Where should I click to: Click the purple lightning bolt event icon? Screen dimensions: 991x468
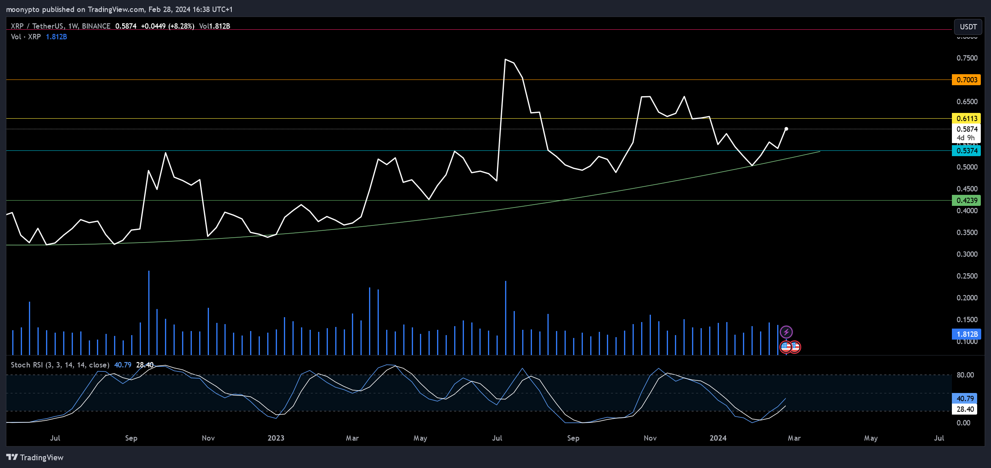(x=786, y=332)
